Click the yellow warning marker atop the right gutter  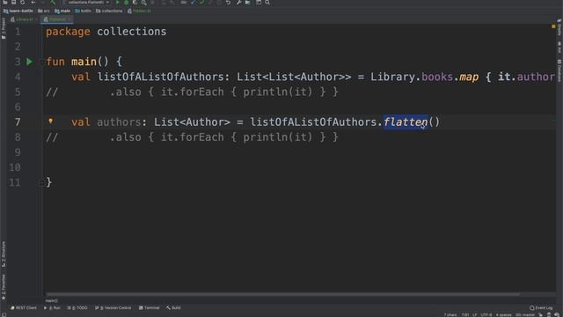pyautogui.click(x=553, y=26)
